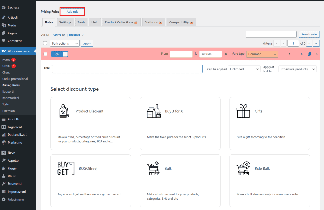Viewport: 324px width, 210px height.
Task: Open the Product Collections tab
Action: pyautogui.click(x=121, y=22)
